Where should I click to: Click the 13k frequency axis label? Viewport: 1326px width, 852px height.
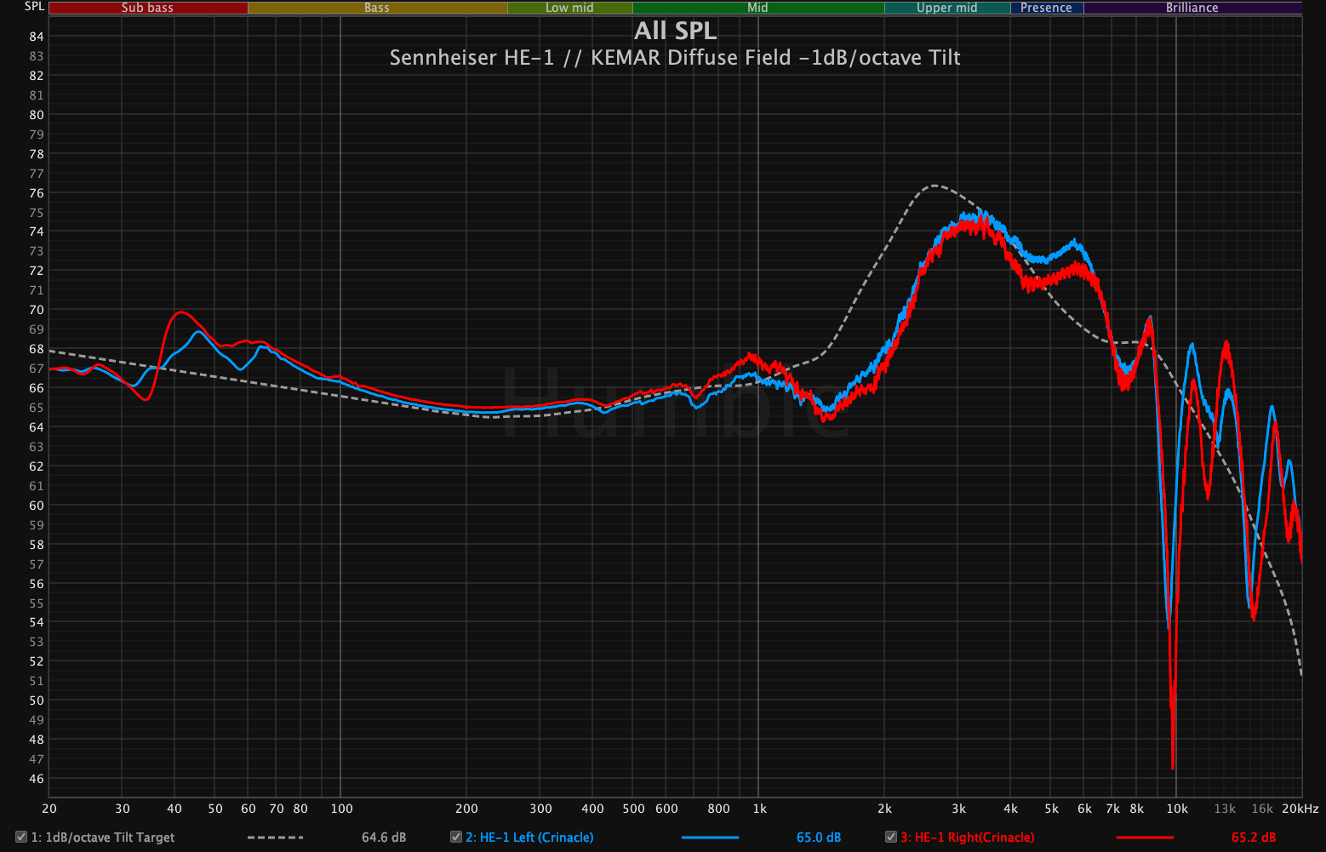tap(1225, 809)
